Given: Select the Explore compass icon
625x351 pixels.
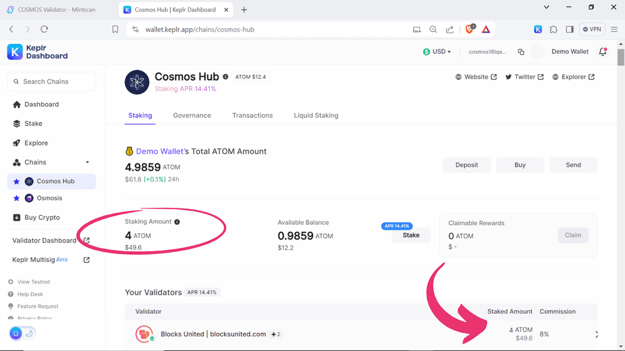Looking at the screenshot, I should 16,143.
